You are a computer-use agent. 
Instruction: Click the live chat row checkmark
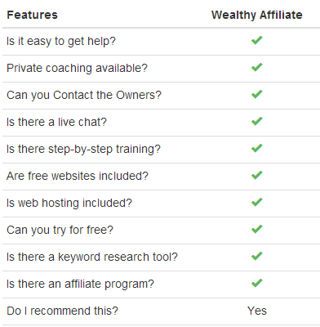tap(257, 121)
